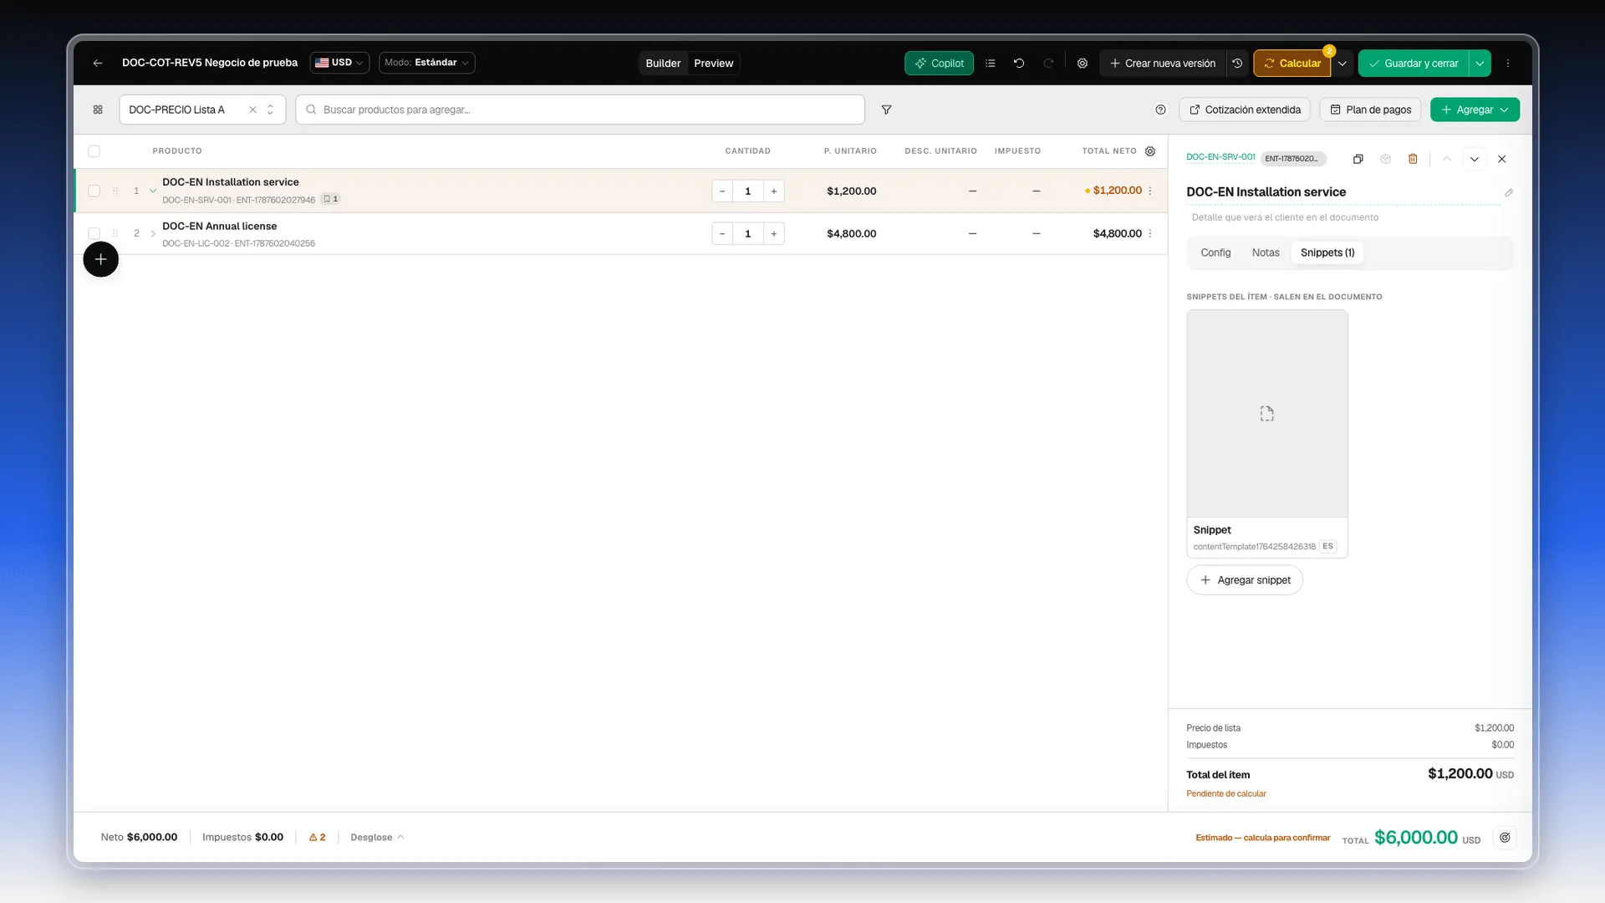Switch to the Preview tab
Viewport: 1605px width, 903px height.
click(x=713, y=64)
